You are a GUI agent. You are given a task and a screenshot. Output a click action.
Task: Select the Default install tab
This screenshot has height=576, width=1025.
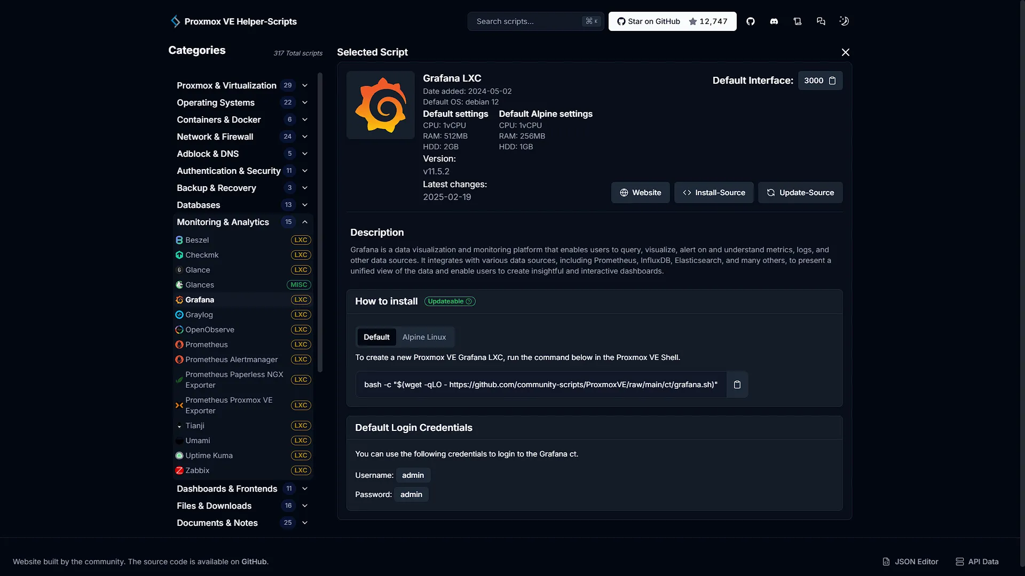click(x=376, y=337)
